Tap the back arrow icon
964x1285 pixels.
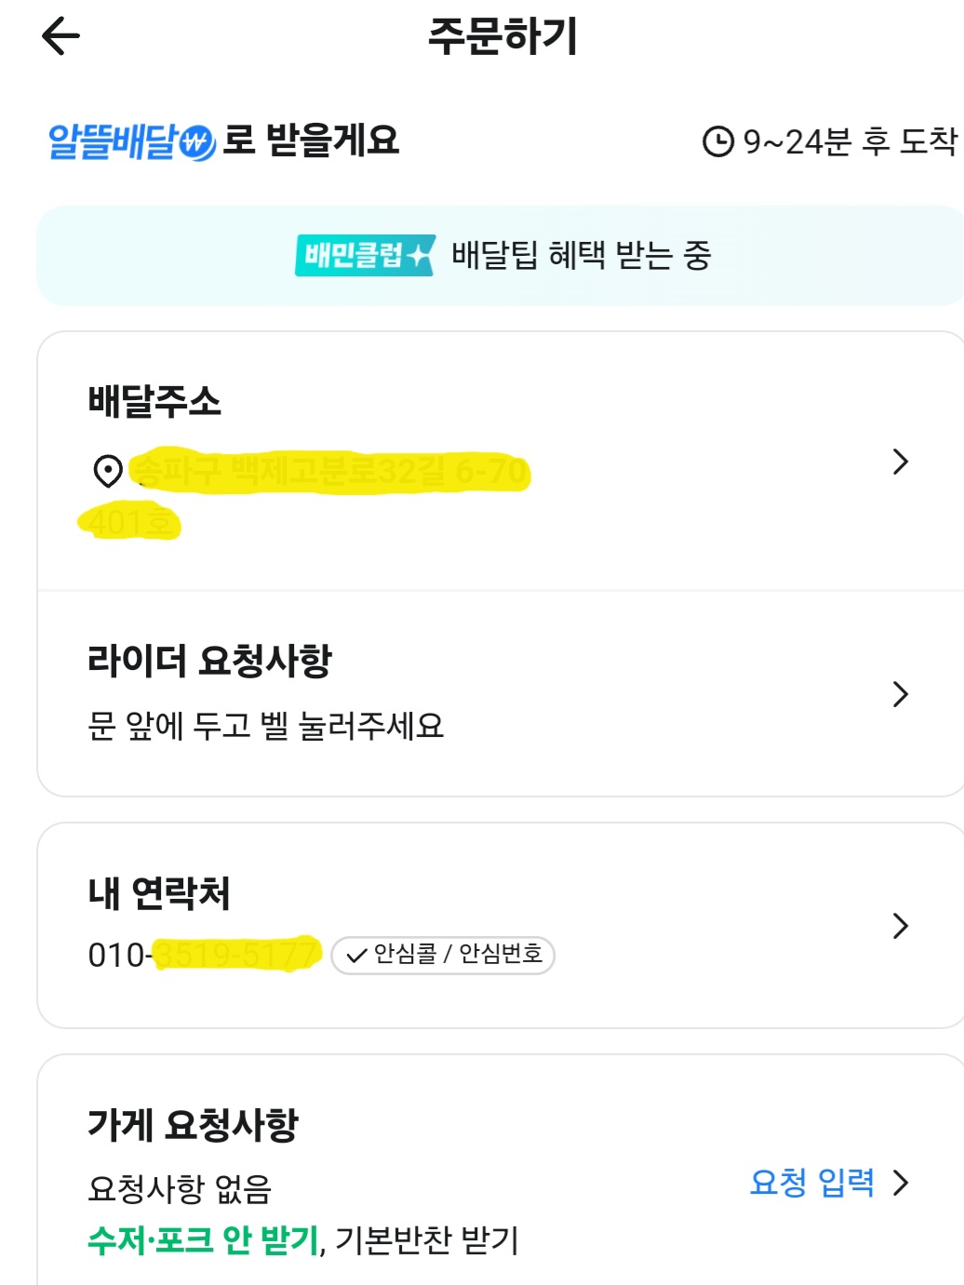coord(61,37)
